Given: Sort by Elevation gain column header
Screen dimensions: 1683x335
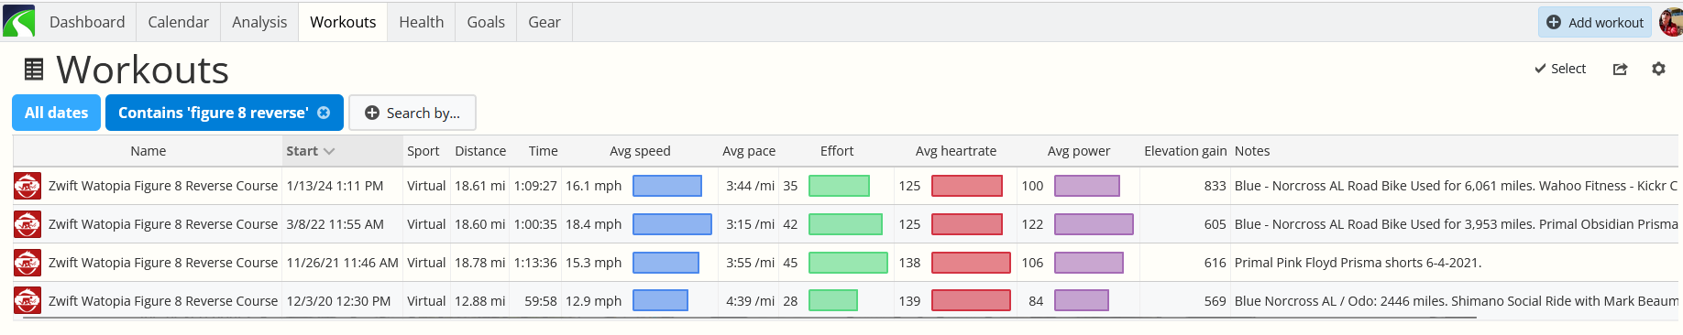Looking at the screenshot, I should click(x=1185, y=151).
